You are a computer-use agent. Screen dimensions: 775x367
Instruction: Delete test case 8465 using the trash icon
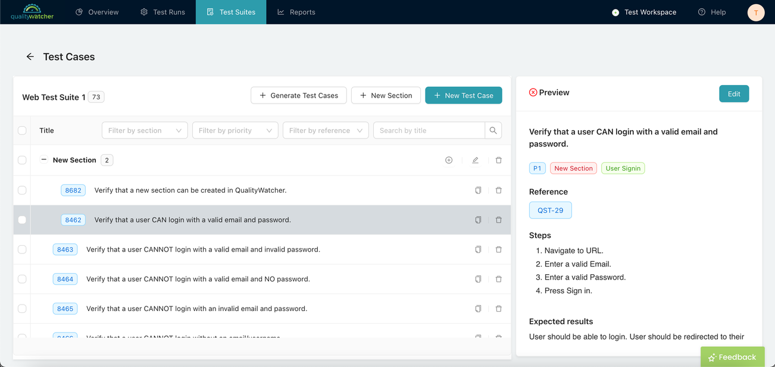coord(499,309)
